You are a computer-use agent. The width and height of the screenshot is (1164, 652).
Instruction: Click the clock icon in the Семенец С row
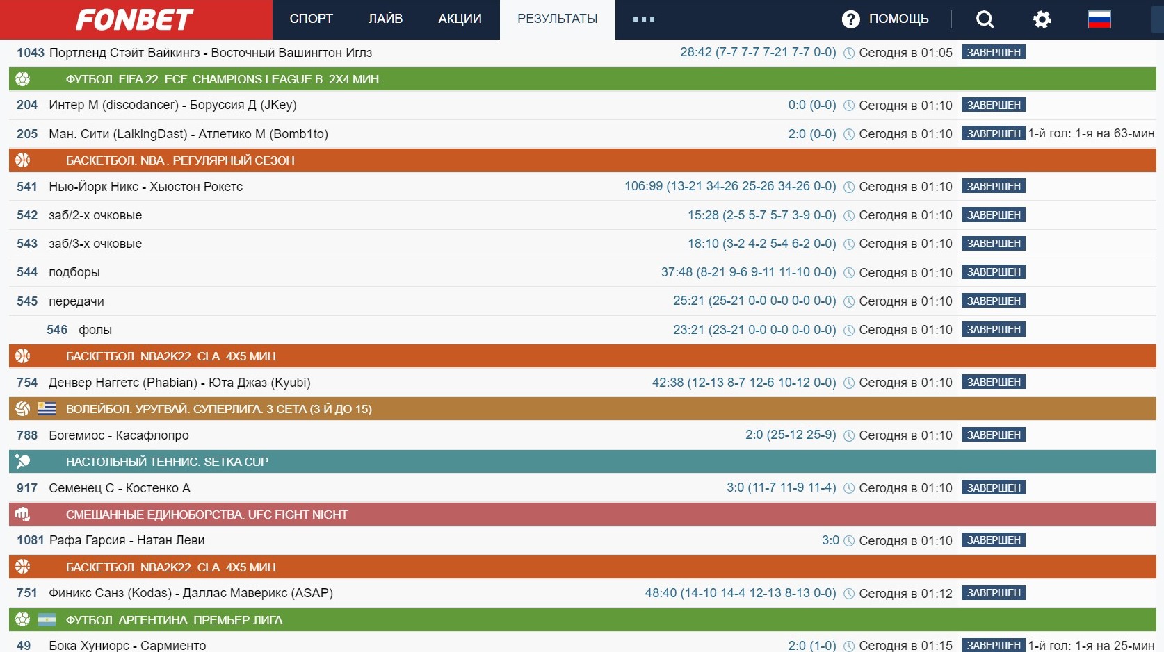(x=849, y=488)
